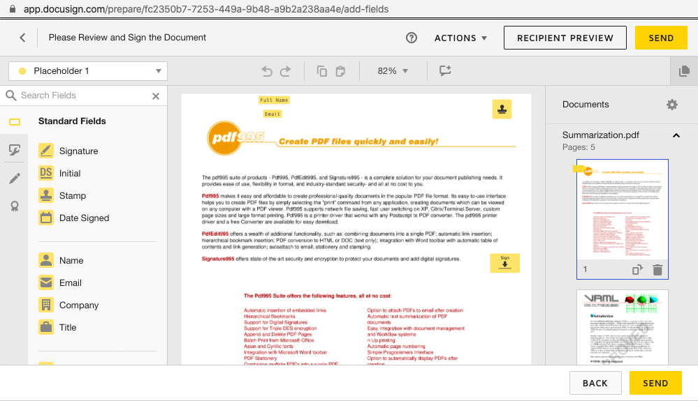The image size is (698, 401).
Task: Paste the copied field
Action: pyautogui.click(x=340, y=71)
